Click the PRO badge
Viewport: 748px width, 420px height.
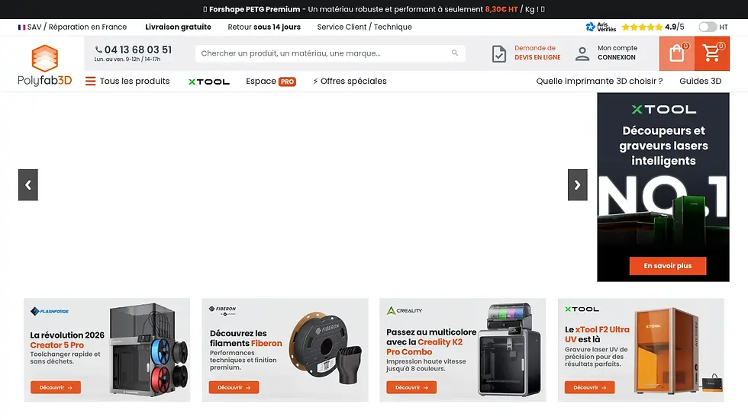287,82
